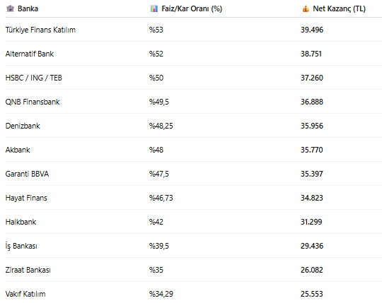Select Halkbank net earnings 31.299
This screenshot has width=382, height=303.
pyautogui.click(x=311, y=222)
